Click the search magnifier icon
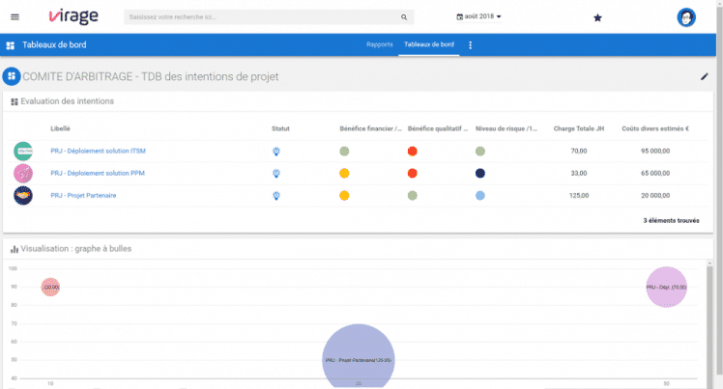The height and width of the screenshot is (389, 723). point(404,17)
